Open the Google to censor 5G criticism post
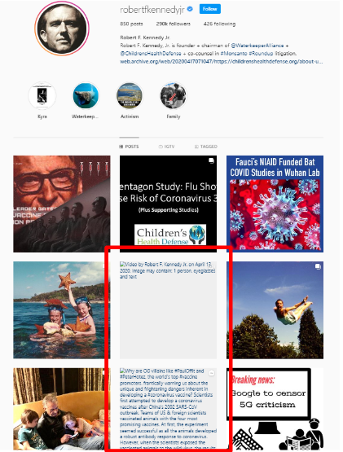Image resolution: width=343 pixels, height=452 pixels. 275,409
